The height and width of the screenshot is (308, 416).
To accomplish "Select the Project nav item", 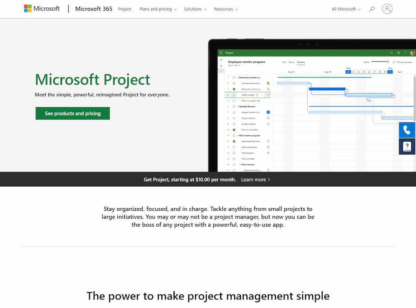I will click(x=124, y=9).
